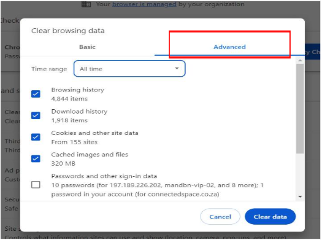The image size is (322, 240).
Task: Click the scrollbar up arrow
Action: click(x=300, y=60)
